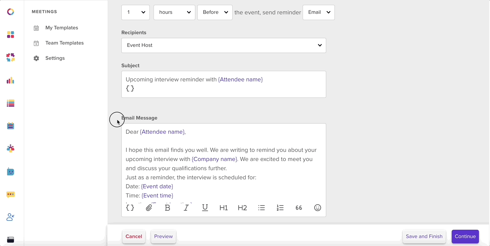
Task: Open the colorful dashboard grid icon
Action: [11, 35]
